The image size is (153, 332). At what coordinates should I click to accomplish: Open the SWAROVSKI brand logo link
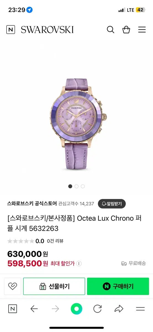(47, 30)
